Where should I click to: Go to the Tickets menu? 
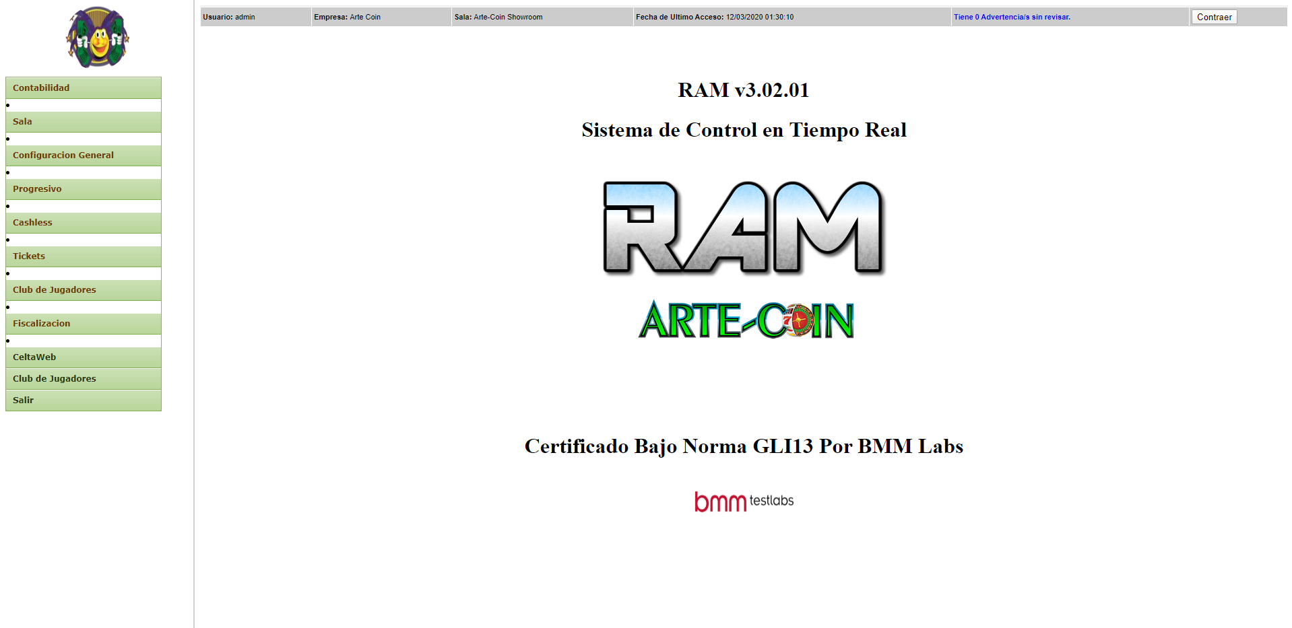click(84, 256)
